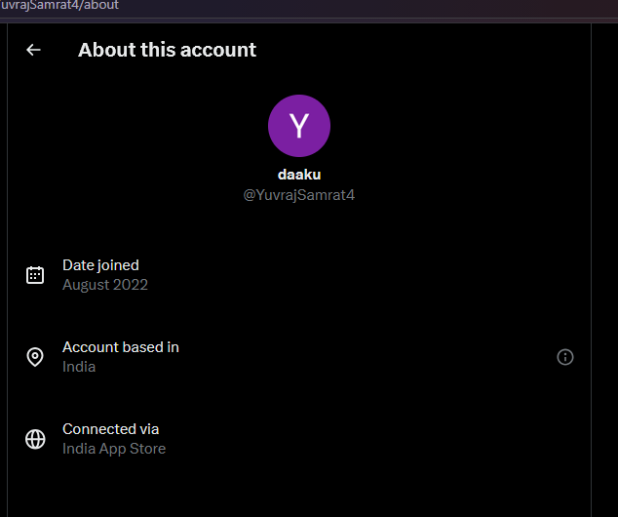Open the purple Y profile avatar
The height and width of the screenshot is (517, 618).
(299, 126)
